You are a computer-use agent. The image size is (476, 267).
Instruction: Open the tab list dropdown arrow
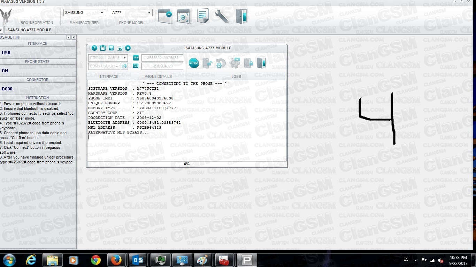1,30
